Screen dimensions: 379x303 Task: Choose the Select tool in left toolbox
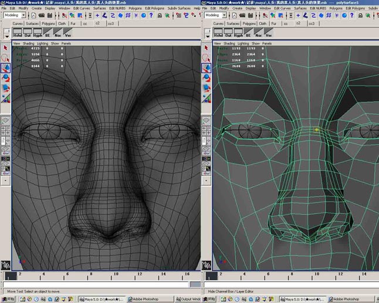tap(5, 48)
